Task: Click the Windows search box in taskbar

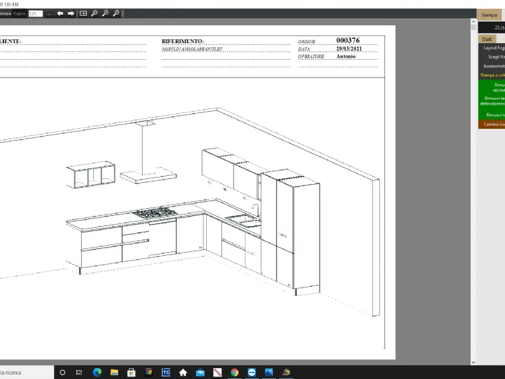Action: (27, 372)
